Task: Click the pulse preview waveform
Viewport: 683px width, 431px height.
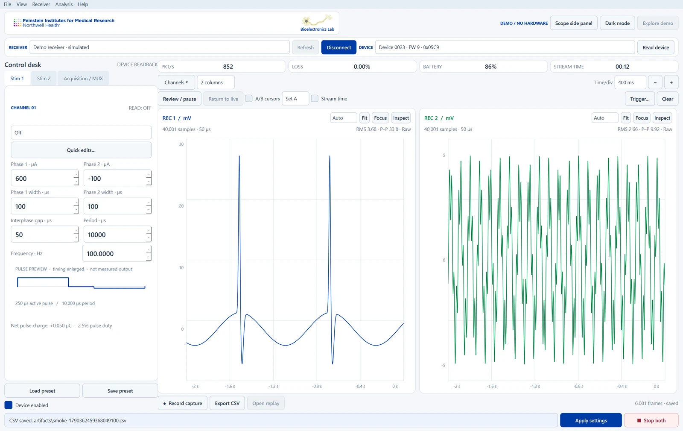Action: (x=81, y=283)
